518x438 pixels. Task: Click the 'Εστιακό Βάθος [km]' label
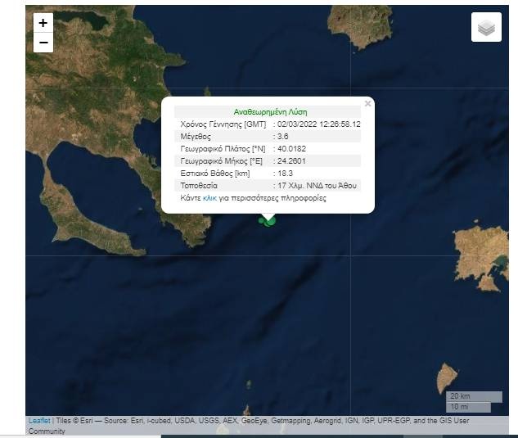click(x=214, y=174)
